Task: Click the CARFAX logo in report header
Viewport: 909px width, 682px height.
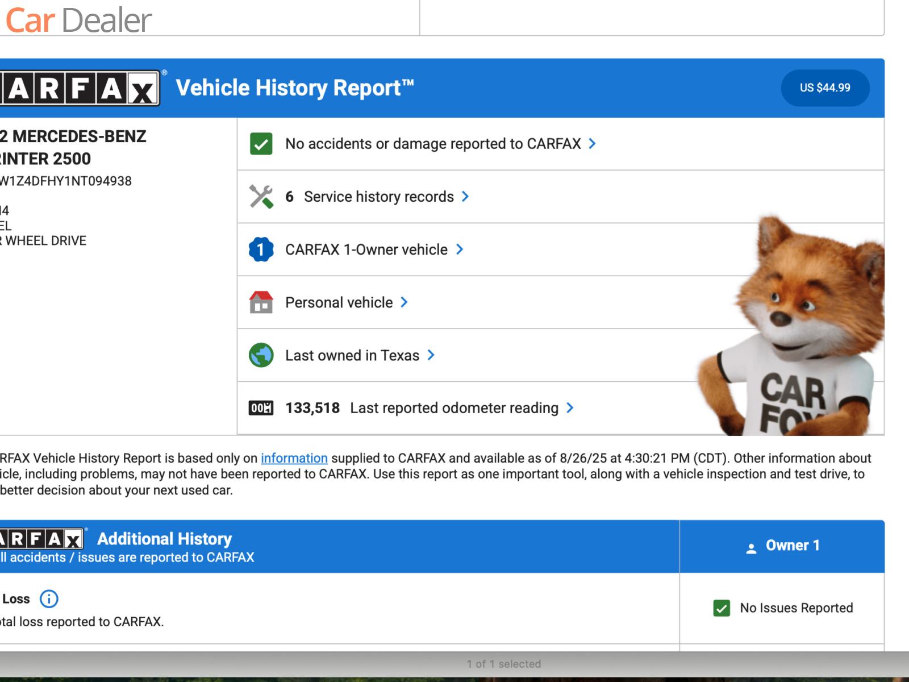Action: point(80,89)
